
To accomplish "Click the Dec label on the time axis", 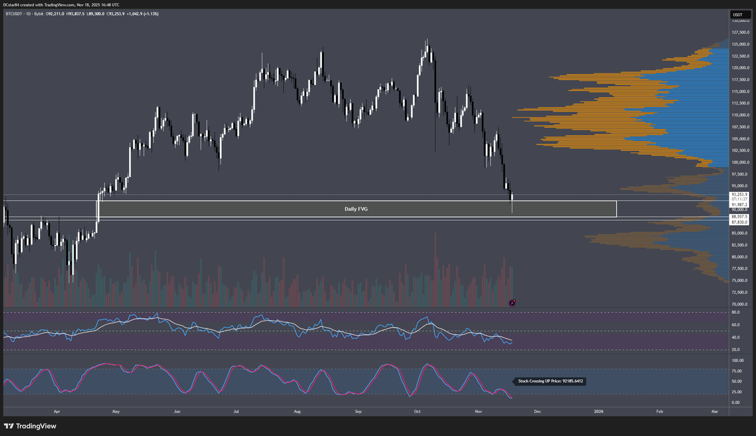I will [537, 411].
